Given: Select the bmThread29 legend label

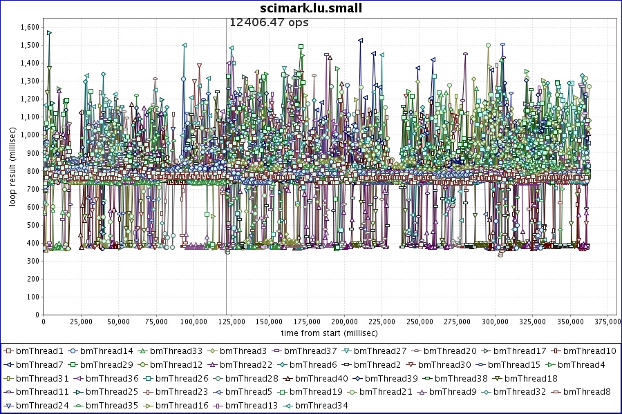Looking at the screenshot, I should (106, 364).
